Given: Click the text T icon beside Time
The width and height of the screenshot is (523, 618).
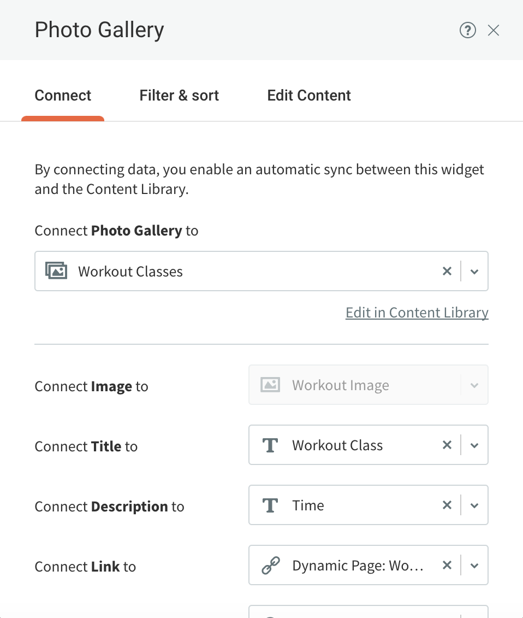Looking at the screenshot, I should pos(270,505).
